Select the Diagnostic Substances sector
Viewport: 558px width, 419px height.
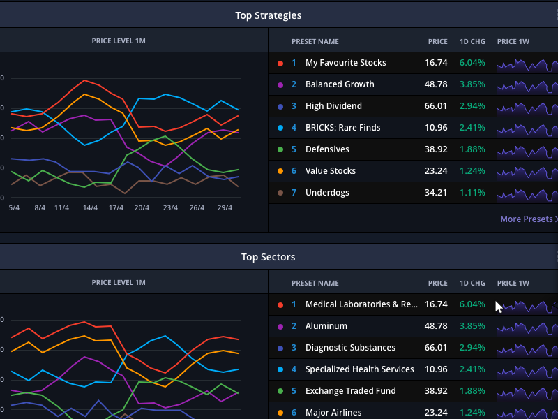(413, 348)
